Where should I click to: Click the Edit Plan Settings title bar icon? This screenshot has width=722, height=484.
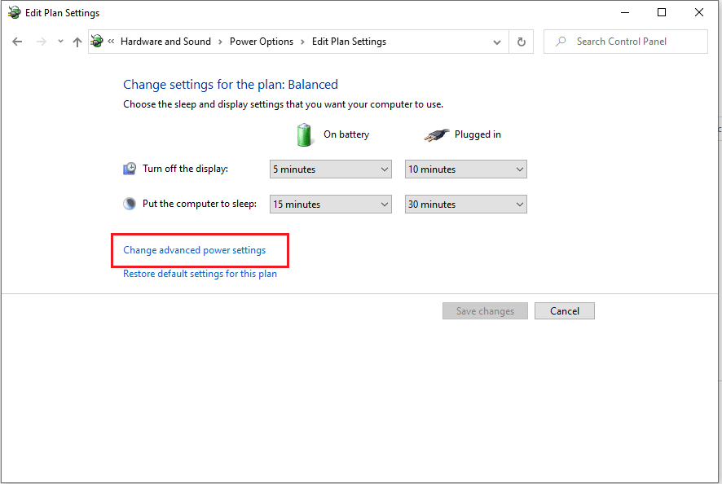pyautogui.click(x=13, y=12)
